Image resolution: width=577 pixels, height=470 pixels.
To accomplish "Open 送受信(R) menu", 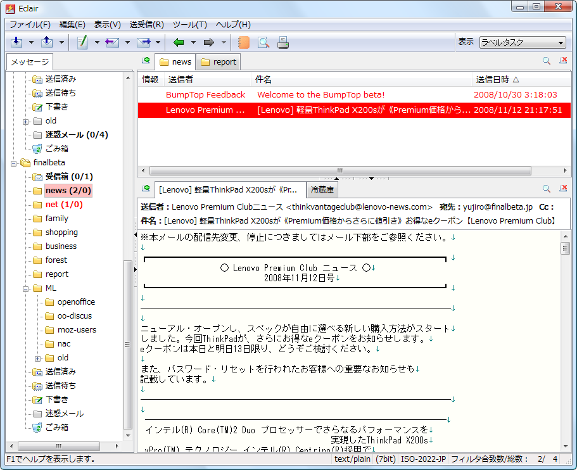I will 146,25.
